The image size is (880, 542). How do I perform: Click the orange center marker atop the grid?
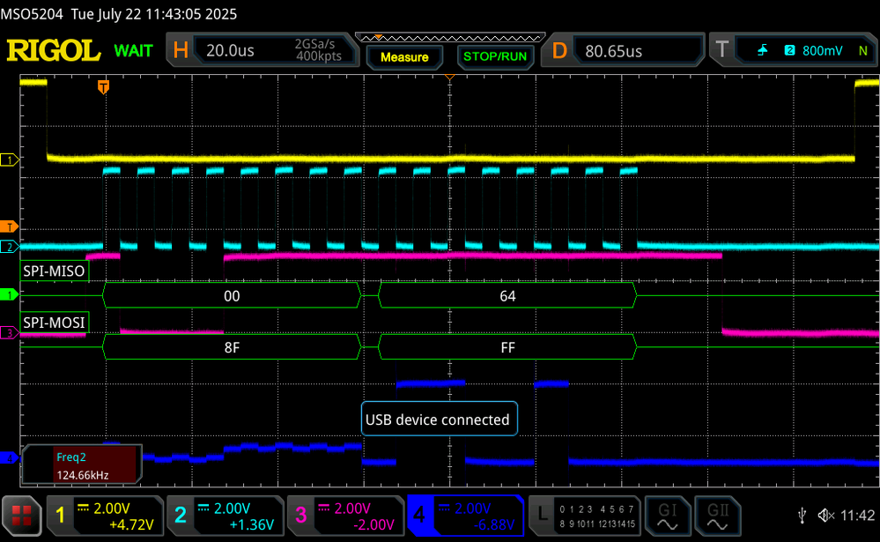tap(449, 77)
